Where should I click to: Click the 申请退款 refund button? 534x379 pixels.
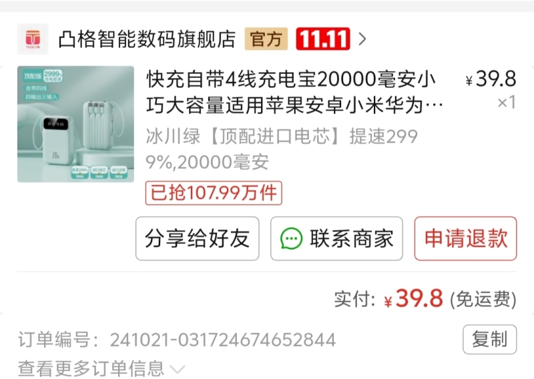465,238
